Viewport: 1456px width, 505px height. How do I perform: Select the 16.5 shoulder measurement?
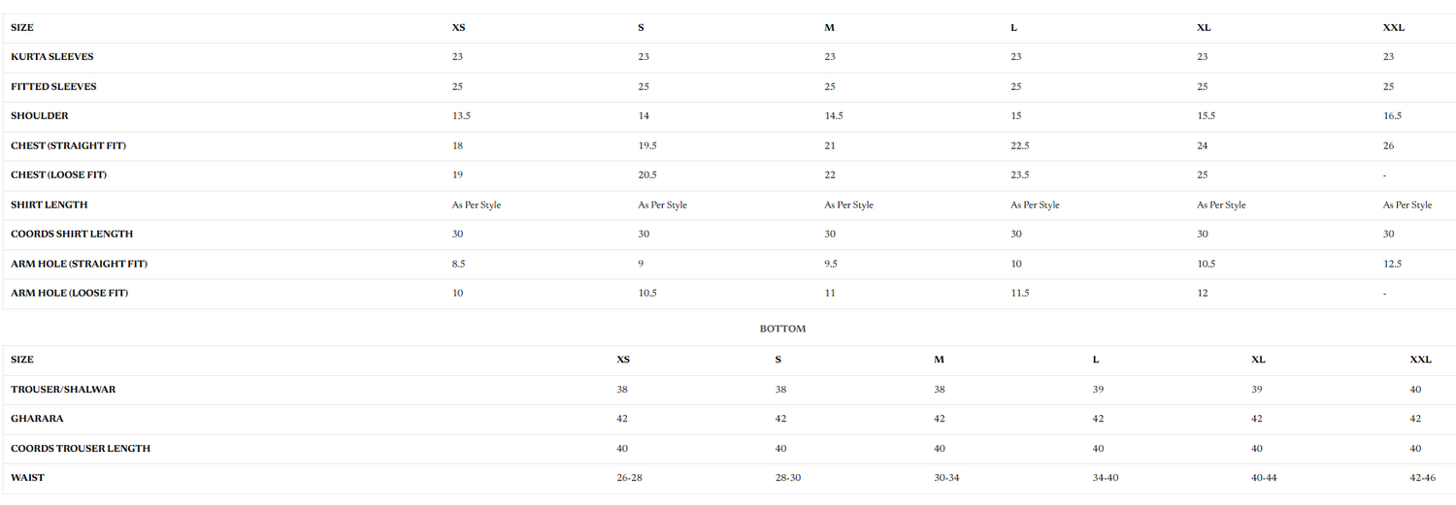click(x=1392, y=116)
